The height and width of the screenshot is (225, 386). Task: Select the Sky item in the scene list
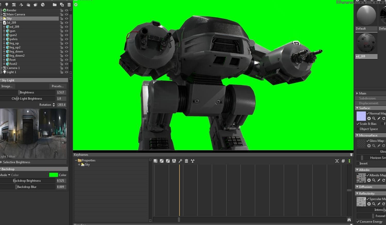[x=9, y=18]
